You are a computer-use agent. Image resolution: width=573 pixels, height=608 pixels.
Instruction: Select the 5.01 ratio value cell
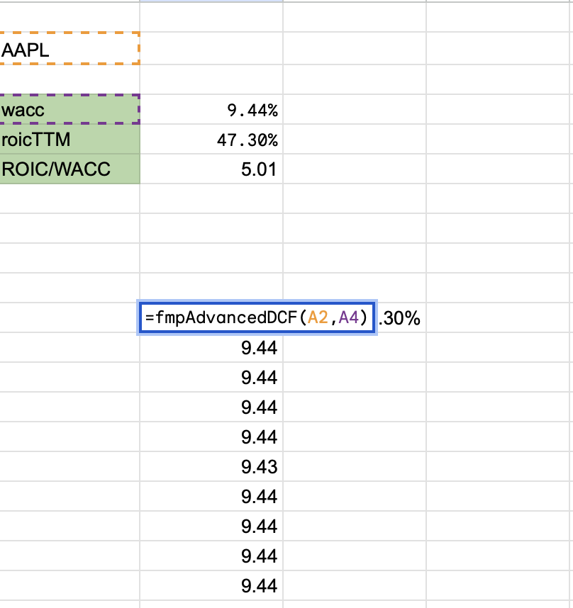tap(211, 169)
